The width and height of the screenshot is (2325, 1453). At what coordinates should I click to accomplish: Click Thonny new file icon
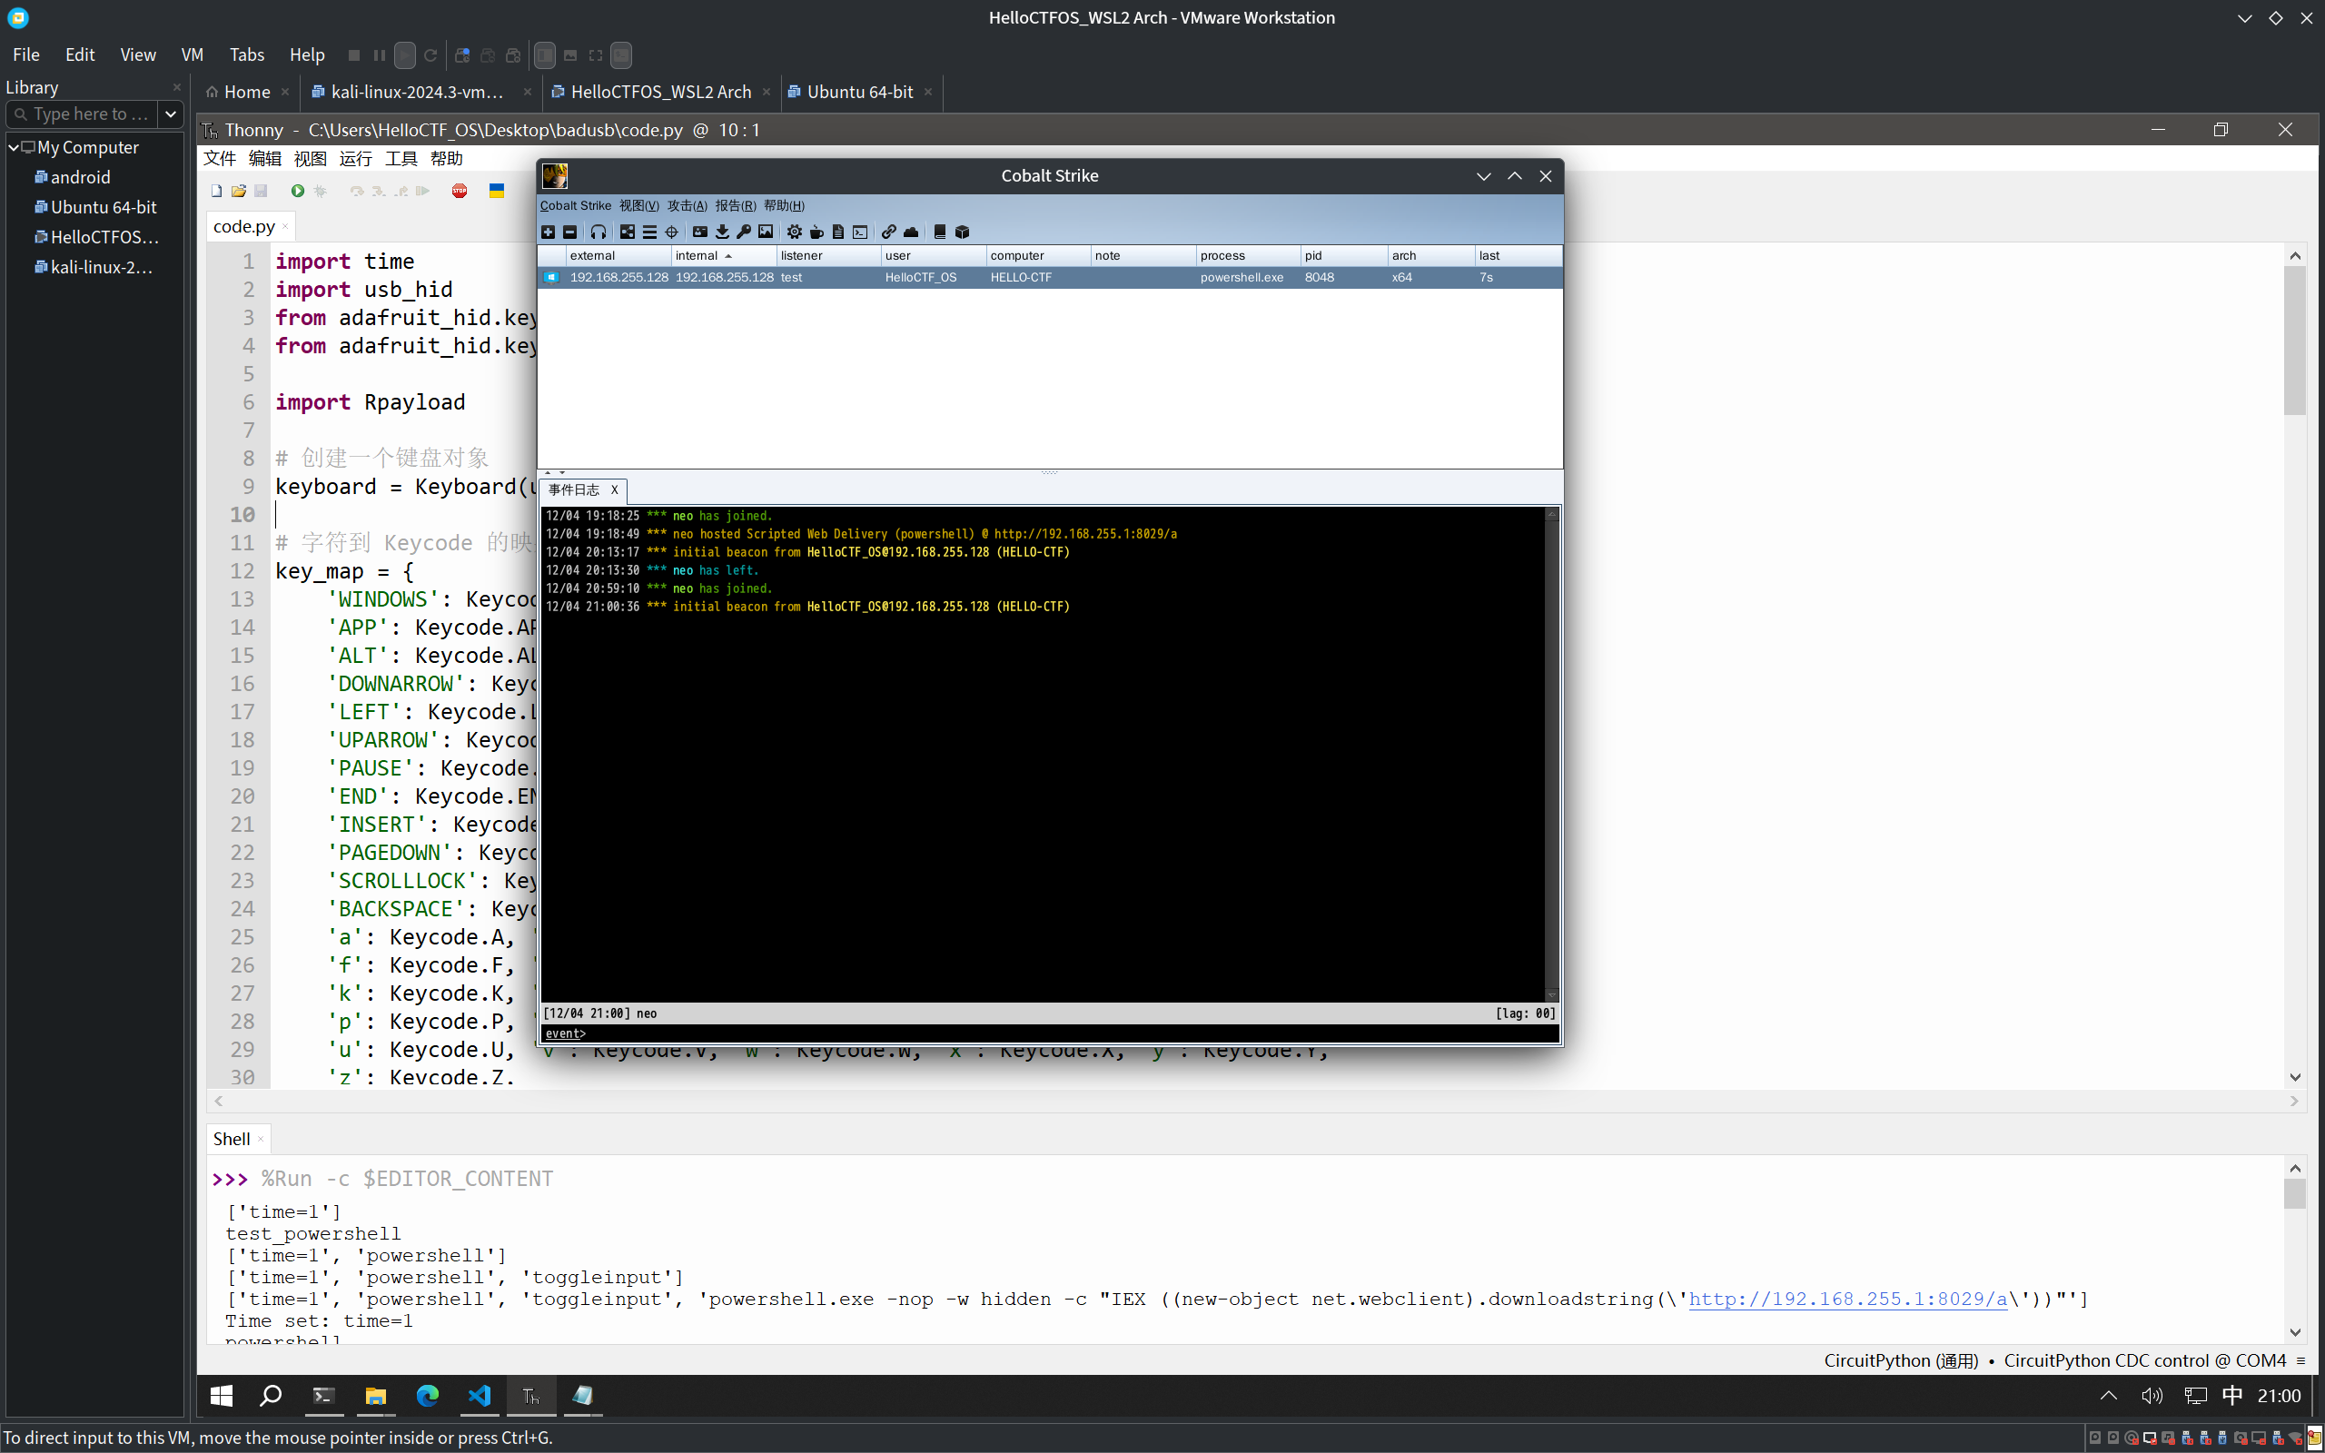click(216, 192)
